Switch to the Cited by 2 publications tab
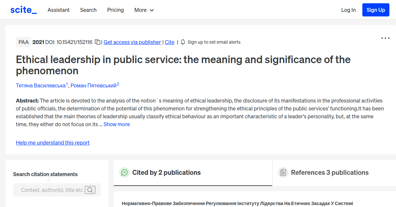Image resolution: width=396 pixels, height=207 pixels. 166,172
